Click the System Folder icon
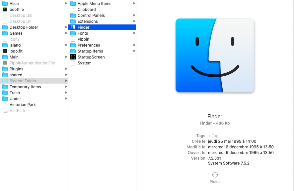 [5, 81]
